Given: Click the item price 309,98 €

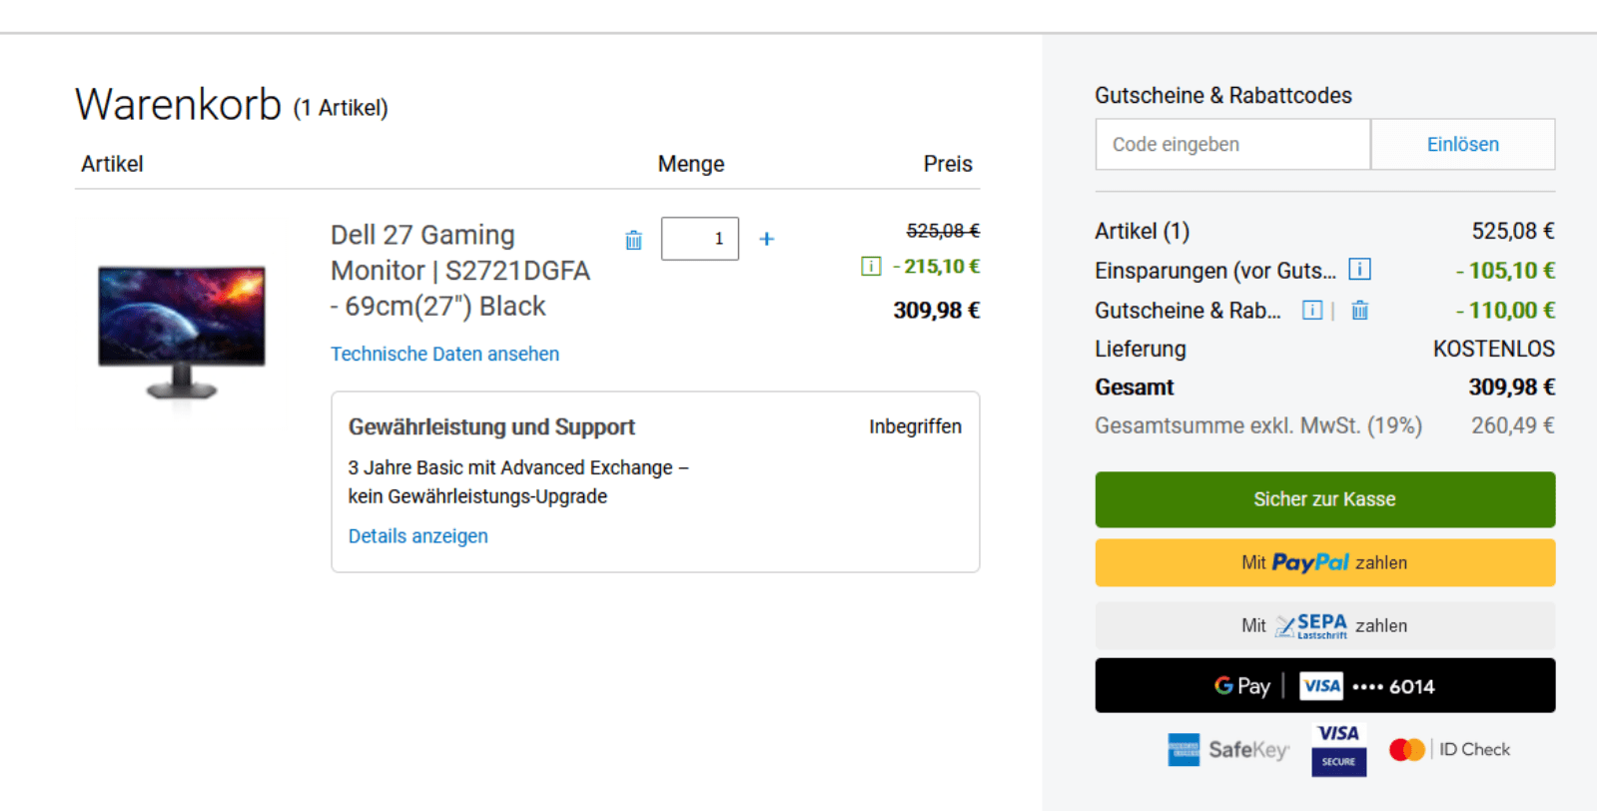Looking at the screenshot, I should click(x=936, y=311).
